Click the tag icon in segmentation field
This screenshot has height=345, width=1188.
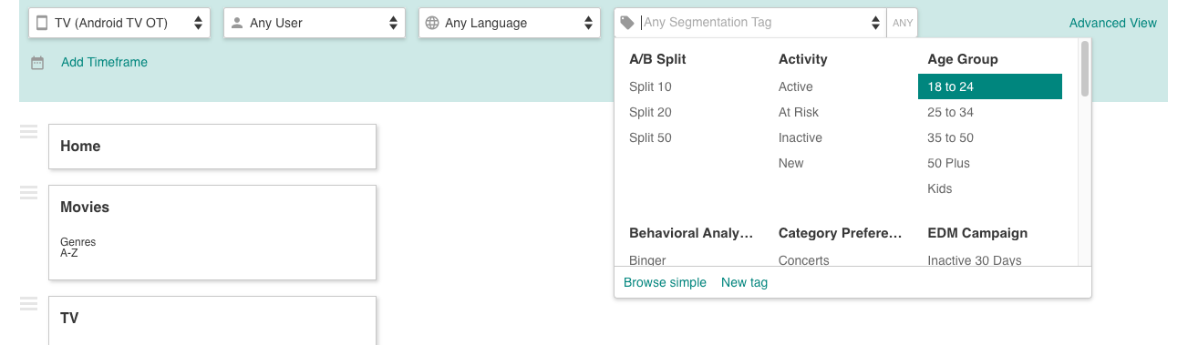627,23
